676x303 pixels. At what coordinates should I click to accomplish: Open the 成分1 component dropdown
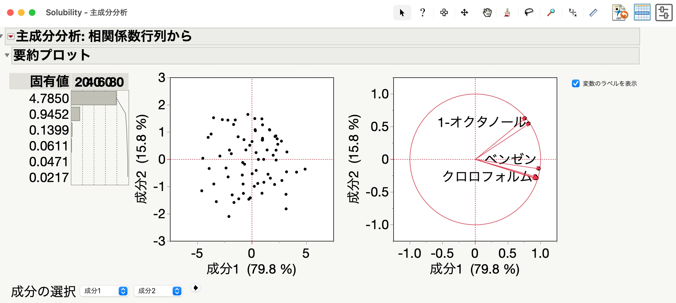click(104, 291)
